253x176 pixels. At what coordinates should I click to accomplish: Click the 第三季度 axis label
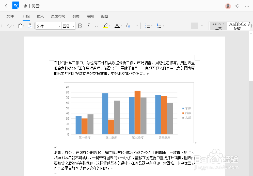(x=138, y=138)
